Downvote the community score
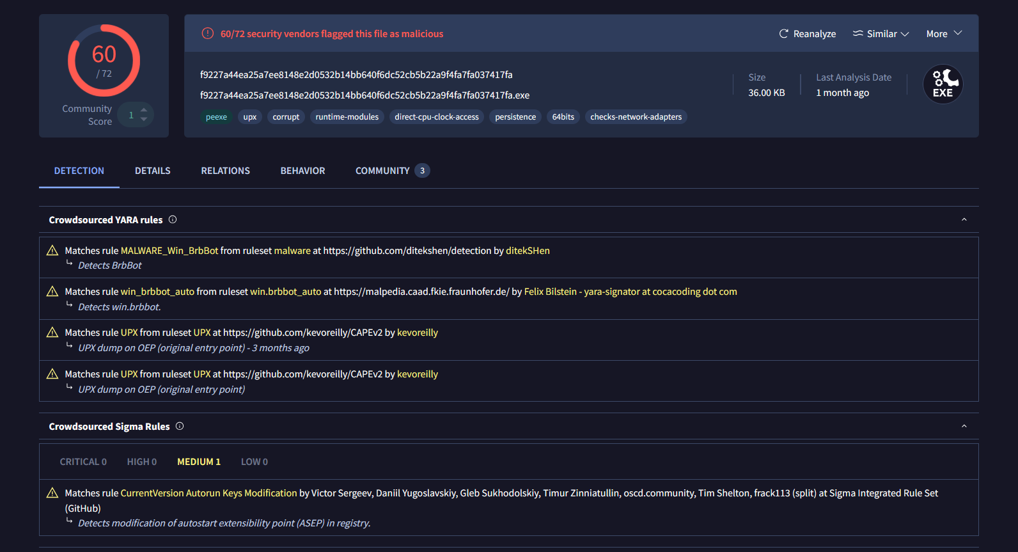This screenshot has height=552, width=1018. 144,120
